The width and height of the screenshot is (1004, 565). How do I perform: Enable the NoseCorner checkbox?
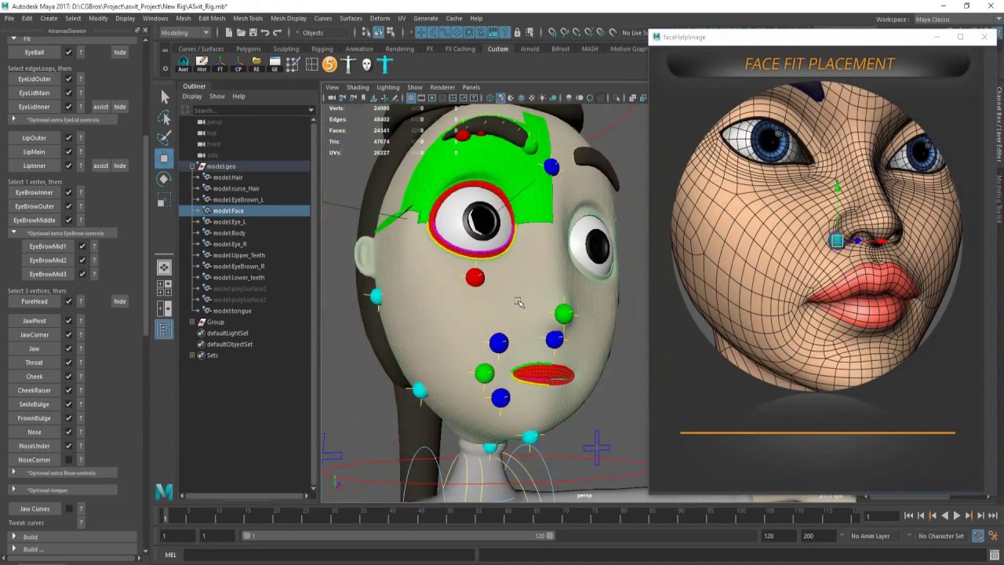pyautogui.click(x=68, y=460)
